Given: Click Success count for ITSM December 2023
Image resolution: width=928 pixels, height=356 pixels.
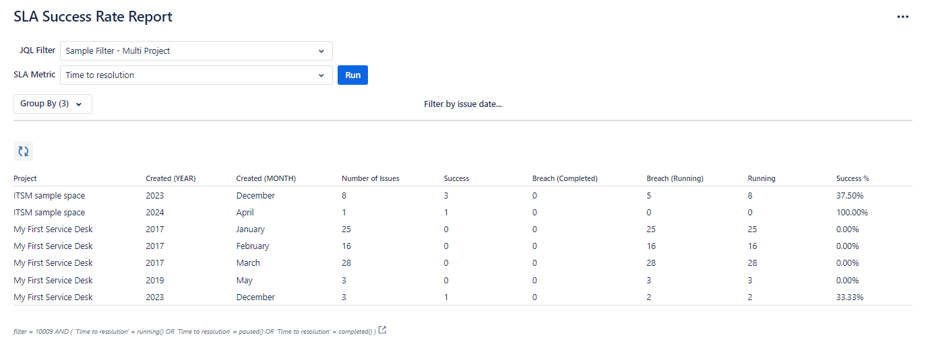Looking at the screenshot, I should (x=446, y=196).
